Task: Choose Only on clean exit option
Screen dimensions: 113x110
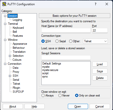Action: click(x=77, y=95)
